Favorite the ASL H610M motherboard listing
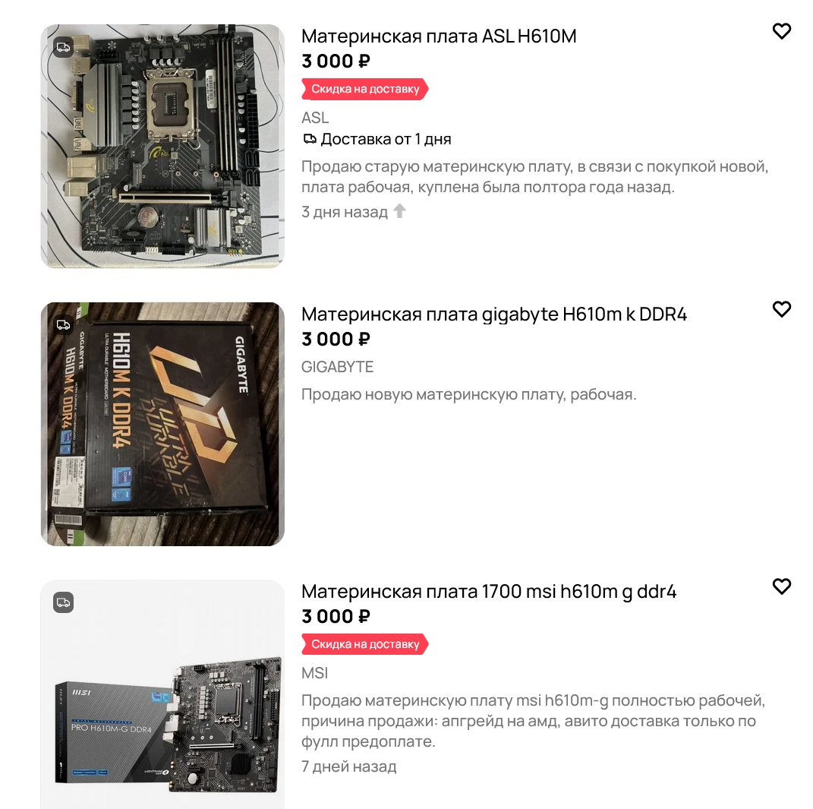The image size is (813, 809). tap(781, 31)
